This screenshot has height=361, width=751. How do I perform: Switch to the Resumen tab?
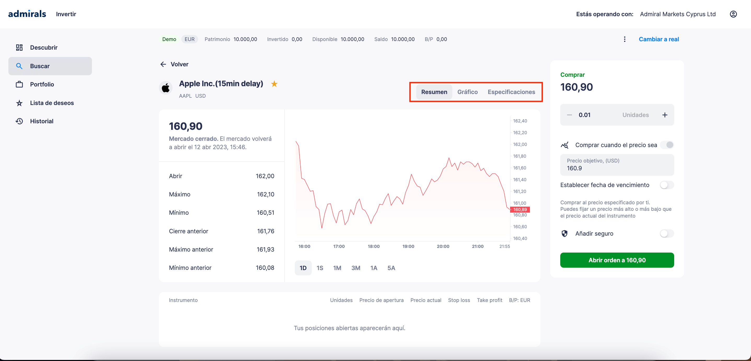click(x=434, y=92)
